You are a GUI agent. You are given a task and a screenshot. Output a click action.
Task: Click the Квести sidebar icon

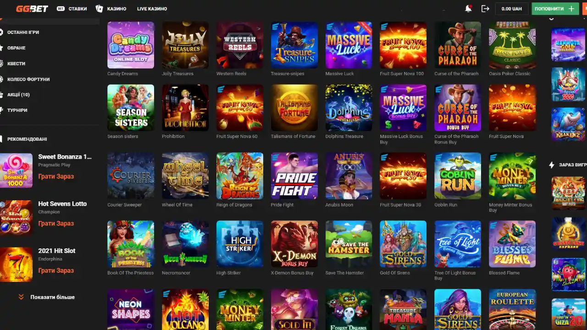[x=1, y=63]
